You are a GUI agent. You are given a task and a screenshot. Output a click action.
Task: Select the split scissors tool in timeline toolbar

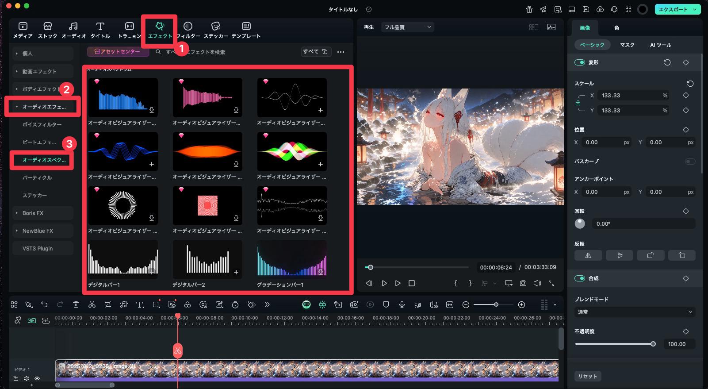(x=92, y=304)
